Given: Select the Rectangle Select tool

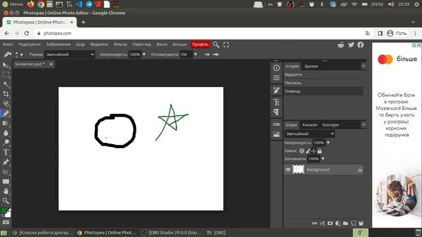Looking at the screenshot, I should [x=6, y=75].
